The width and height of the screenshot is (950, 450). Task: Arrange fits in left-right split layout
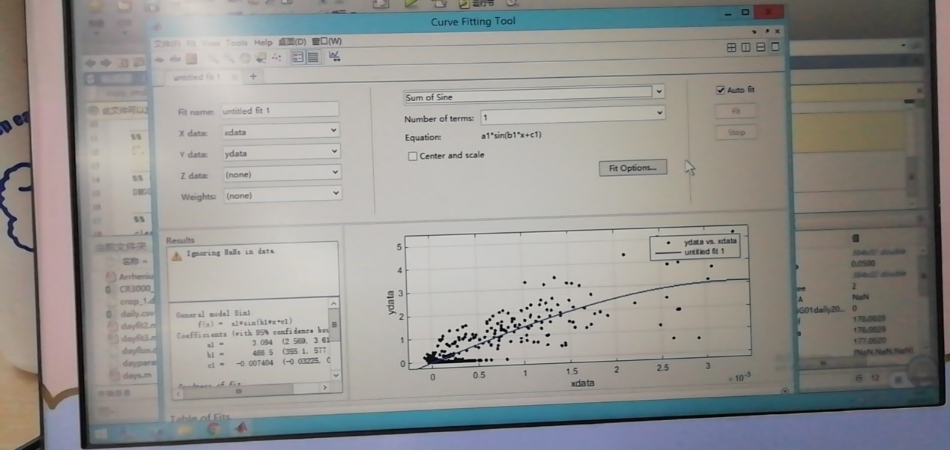point(745,47)
